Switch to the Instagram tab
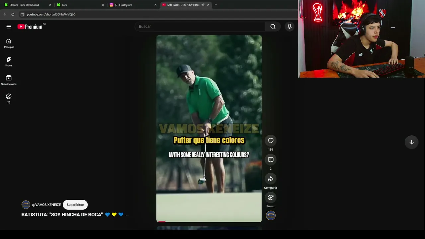 coord(133,5)
